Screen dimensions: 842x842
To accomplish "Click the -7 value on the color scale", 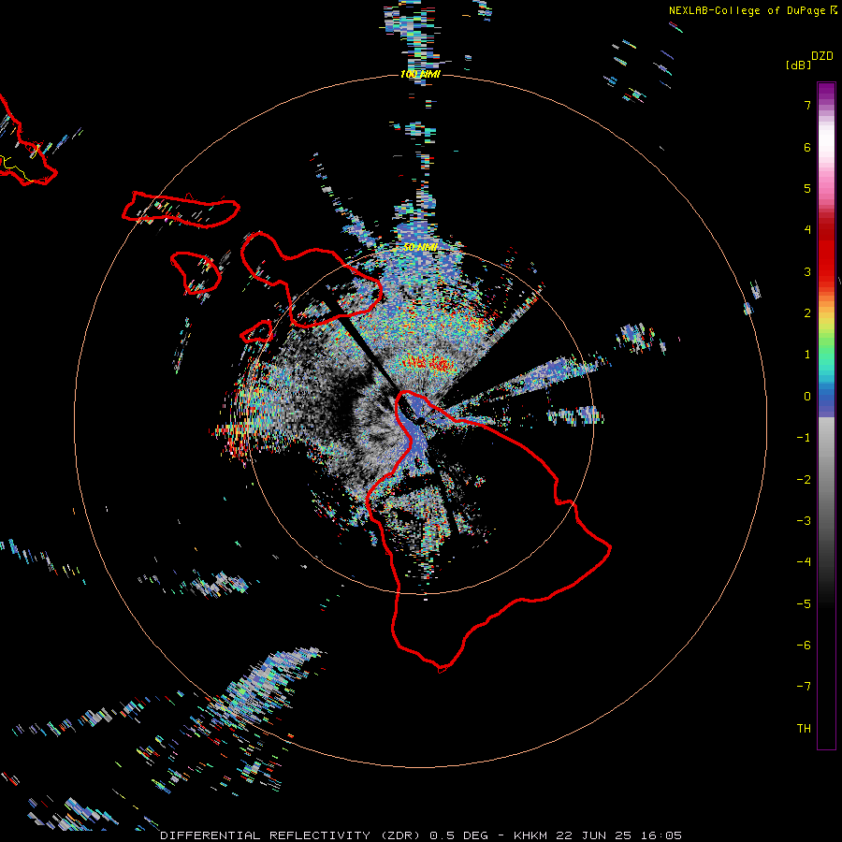I will [x=804, y=687].
